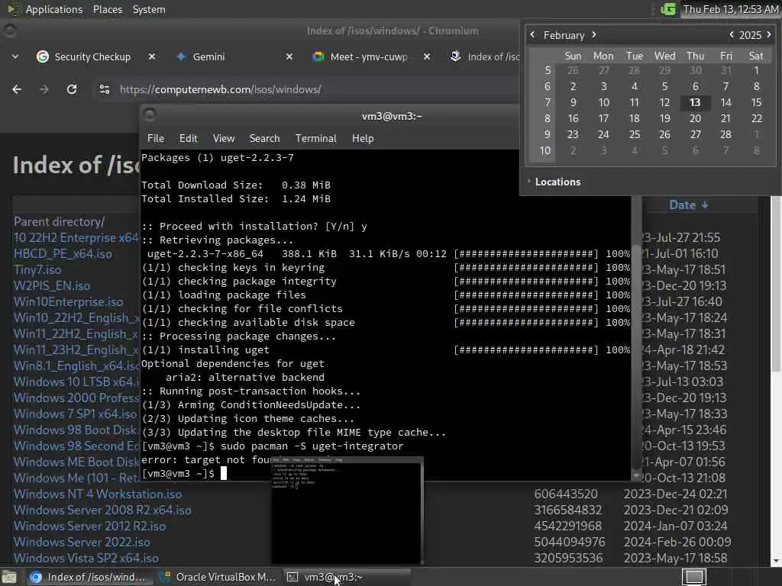Open terminal View menu
Viewport: 782px width, 586px height.
(224, 139)
